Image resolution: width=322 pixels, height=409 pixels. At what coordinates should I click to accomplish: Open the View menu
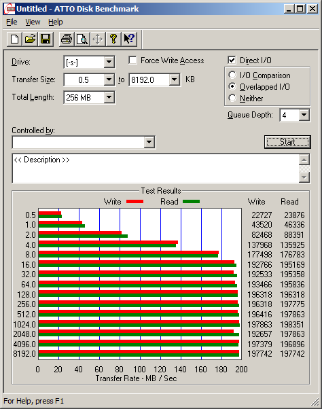click(x=33, y=22)
